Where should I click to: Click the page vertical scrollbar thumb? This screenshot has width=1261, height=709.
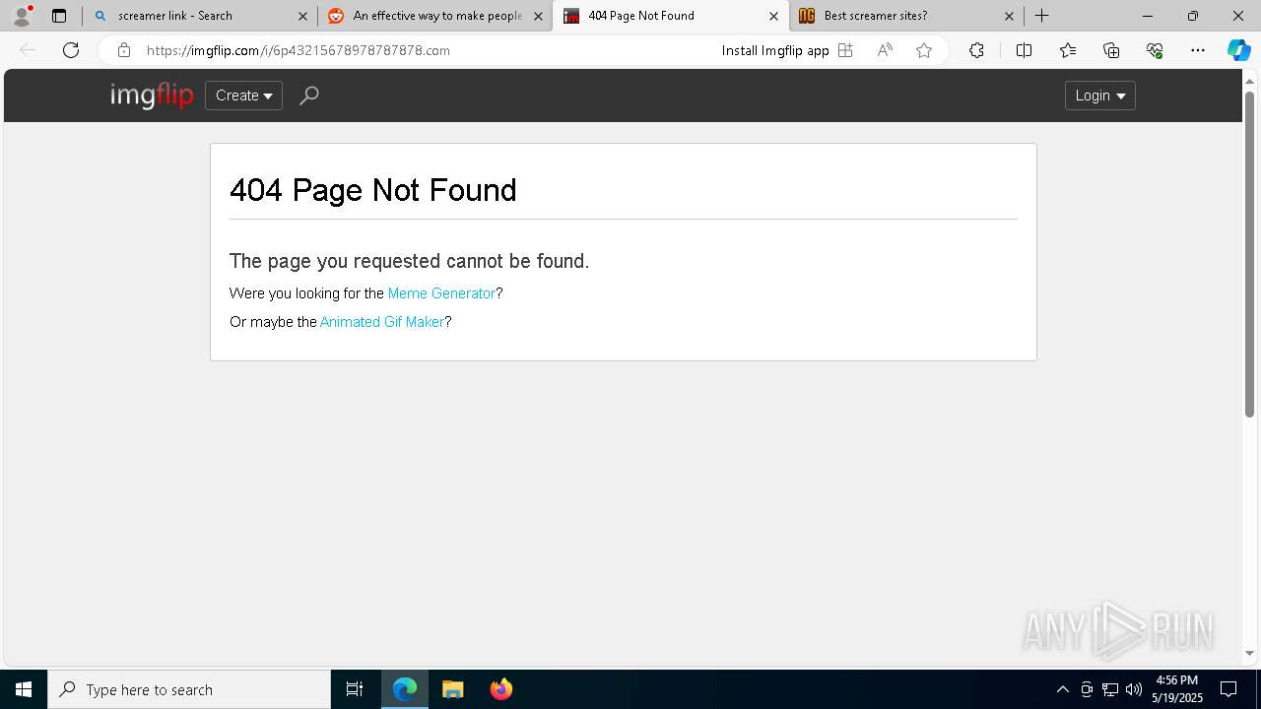pyautogui.click(x=1249, y=254)
